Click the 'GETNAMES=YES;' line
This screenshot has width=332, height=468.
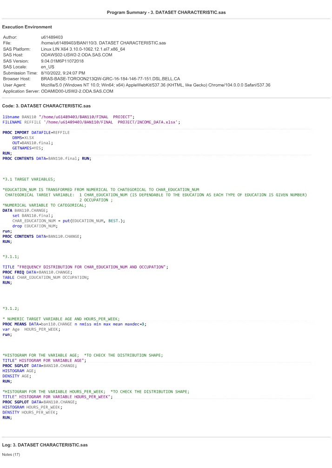pos(28,148)
